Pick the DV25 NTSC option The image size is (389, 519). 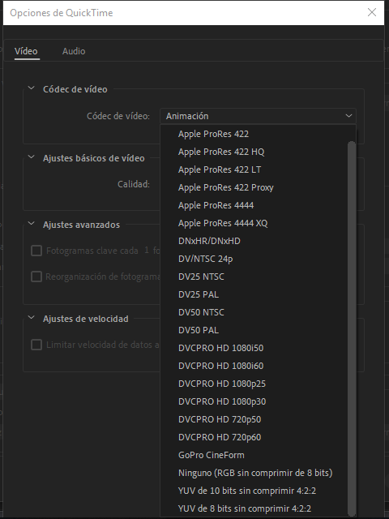[x=254, y=277]
